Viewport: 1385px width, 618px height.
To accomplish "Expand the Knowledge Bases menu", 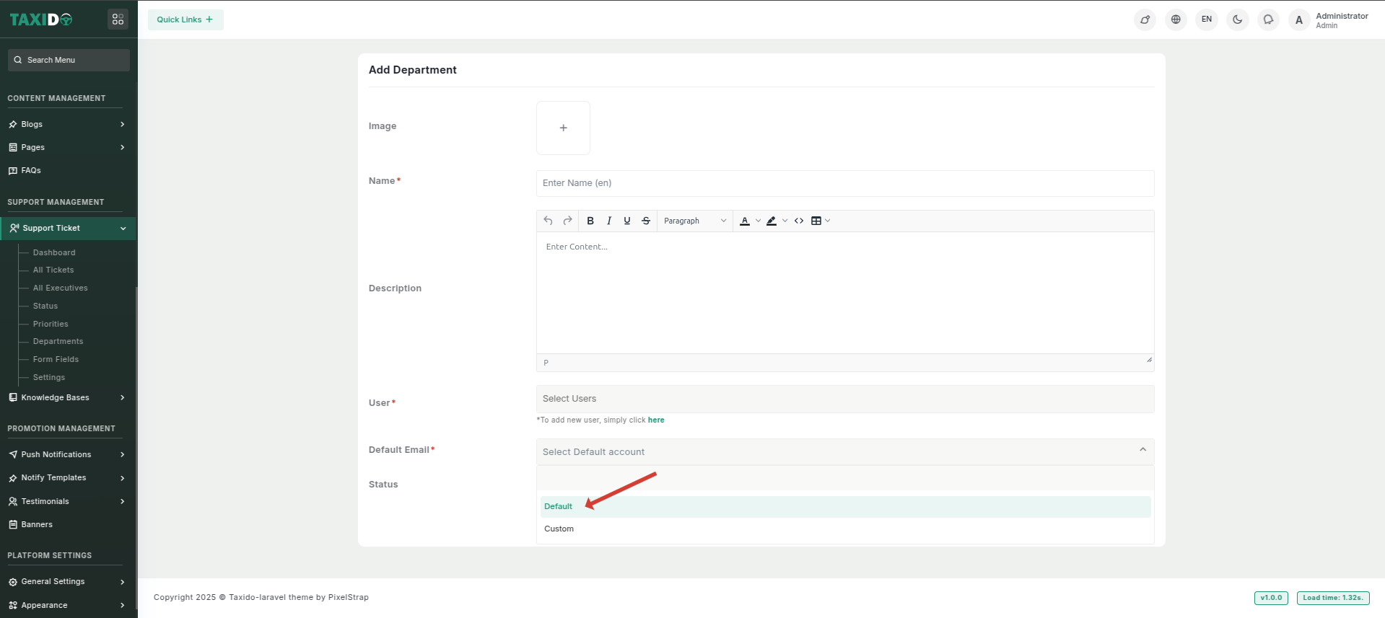I will (66, 397).
